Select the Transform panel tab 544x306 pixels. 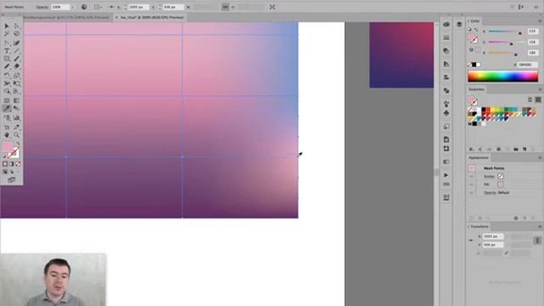[479, 227]
